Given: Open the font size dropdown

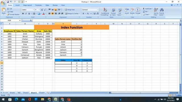Looking at the screenshot, I should tap(39, 10).
